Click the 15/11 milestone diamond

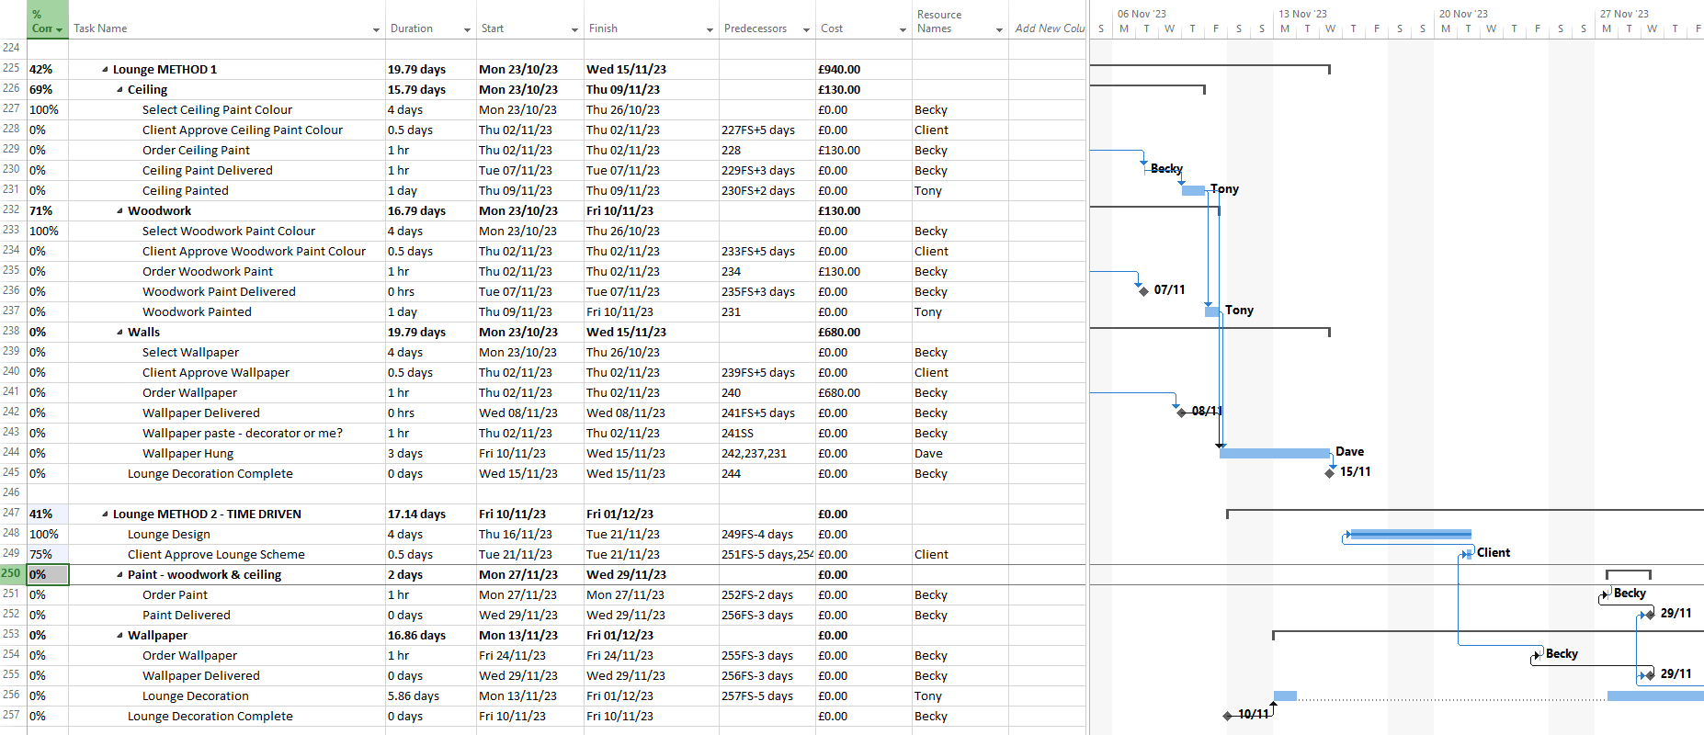[1330, 473]
